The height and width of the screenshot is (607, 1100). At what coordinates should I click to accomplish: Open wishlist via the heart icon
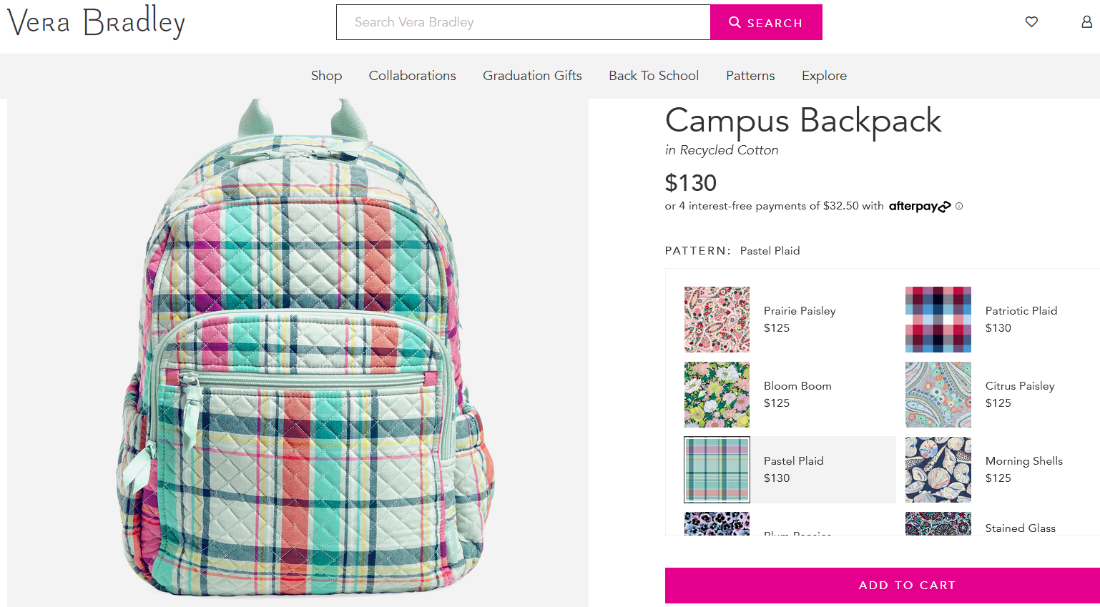tap(1031, 22)
